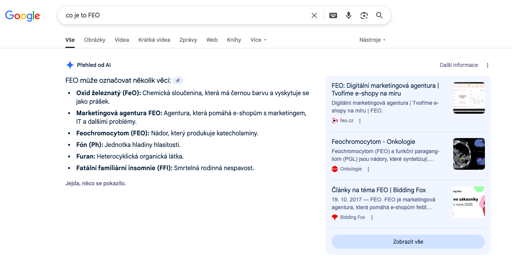
Task: Switch to the Obrázky tab
Action: pyautogui.click(x=95, y=40)
